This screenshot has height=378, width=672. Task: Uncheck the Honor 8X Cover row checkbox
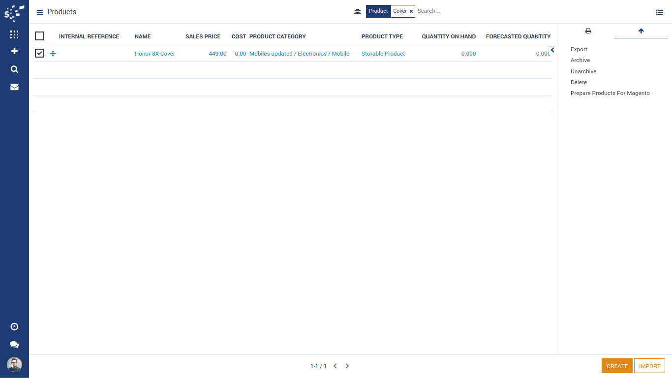click(x=39, y=53)
